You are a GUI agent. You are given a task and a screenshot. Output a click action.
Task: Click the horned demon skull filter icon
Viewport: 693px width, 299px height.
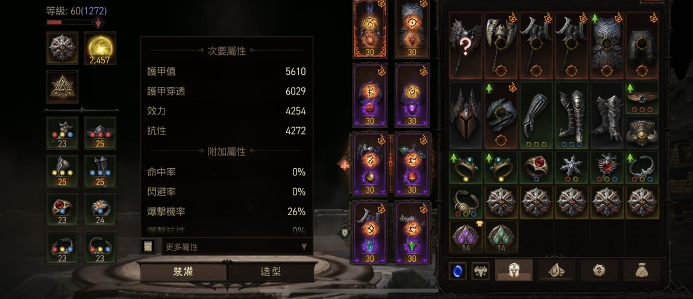(480, 271)
